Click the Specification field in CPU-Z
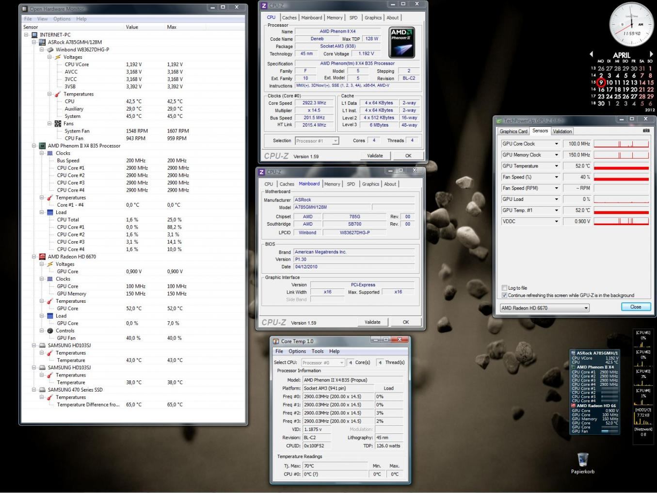Viewport: 657px width, 493px height. (357, 64)
